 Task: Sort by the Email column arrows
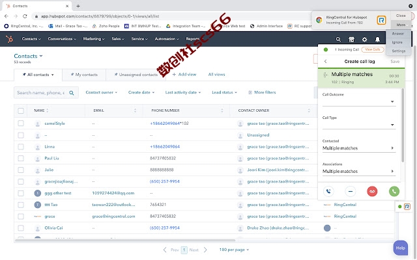[x=135, y=110]
